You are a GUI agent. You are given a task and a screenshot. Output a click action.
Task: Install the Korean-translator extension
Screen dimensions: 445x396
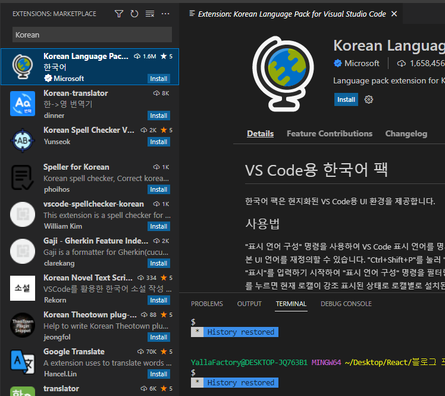[159, 116]
